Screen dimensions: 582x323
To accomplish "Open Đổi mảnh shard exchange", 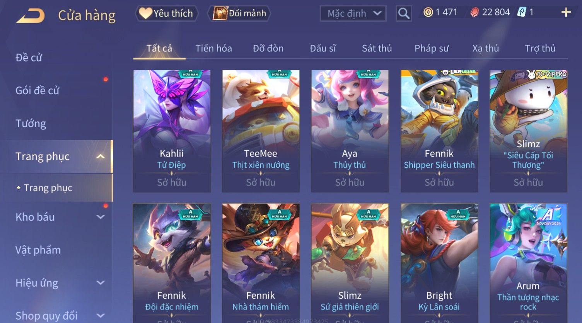I will point(239,14).
